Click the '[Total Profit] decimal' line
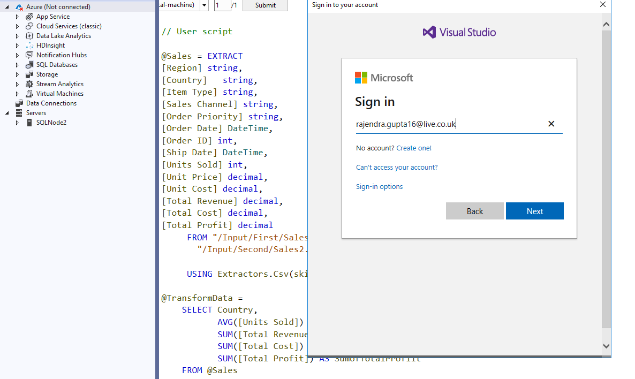The height and width of the screenshot is (379, 635). [x=217, y=225]
